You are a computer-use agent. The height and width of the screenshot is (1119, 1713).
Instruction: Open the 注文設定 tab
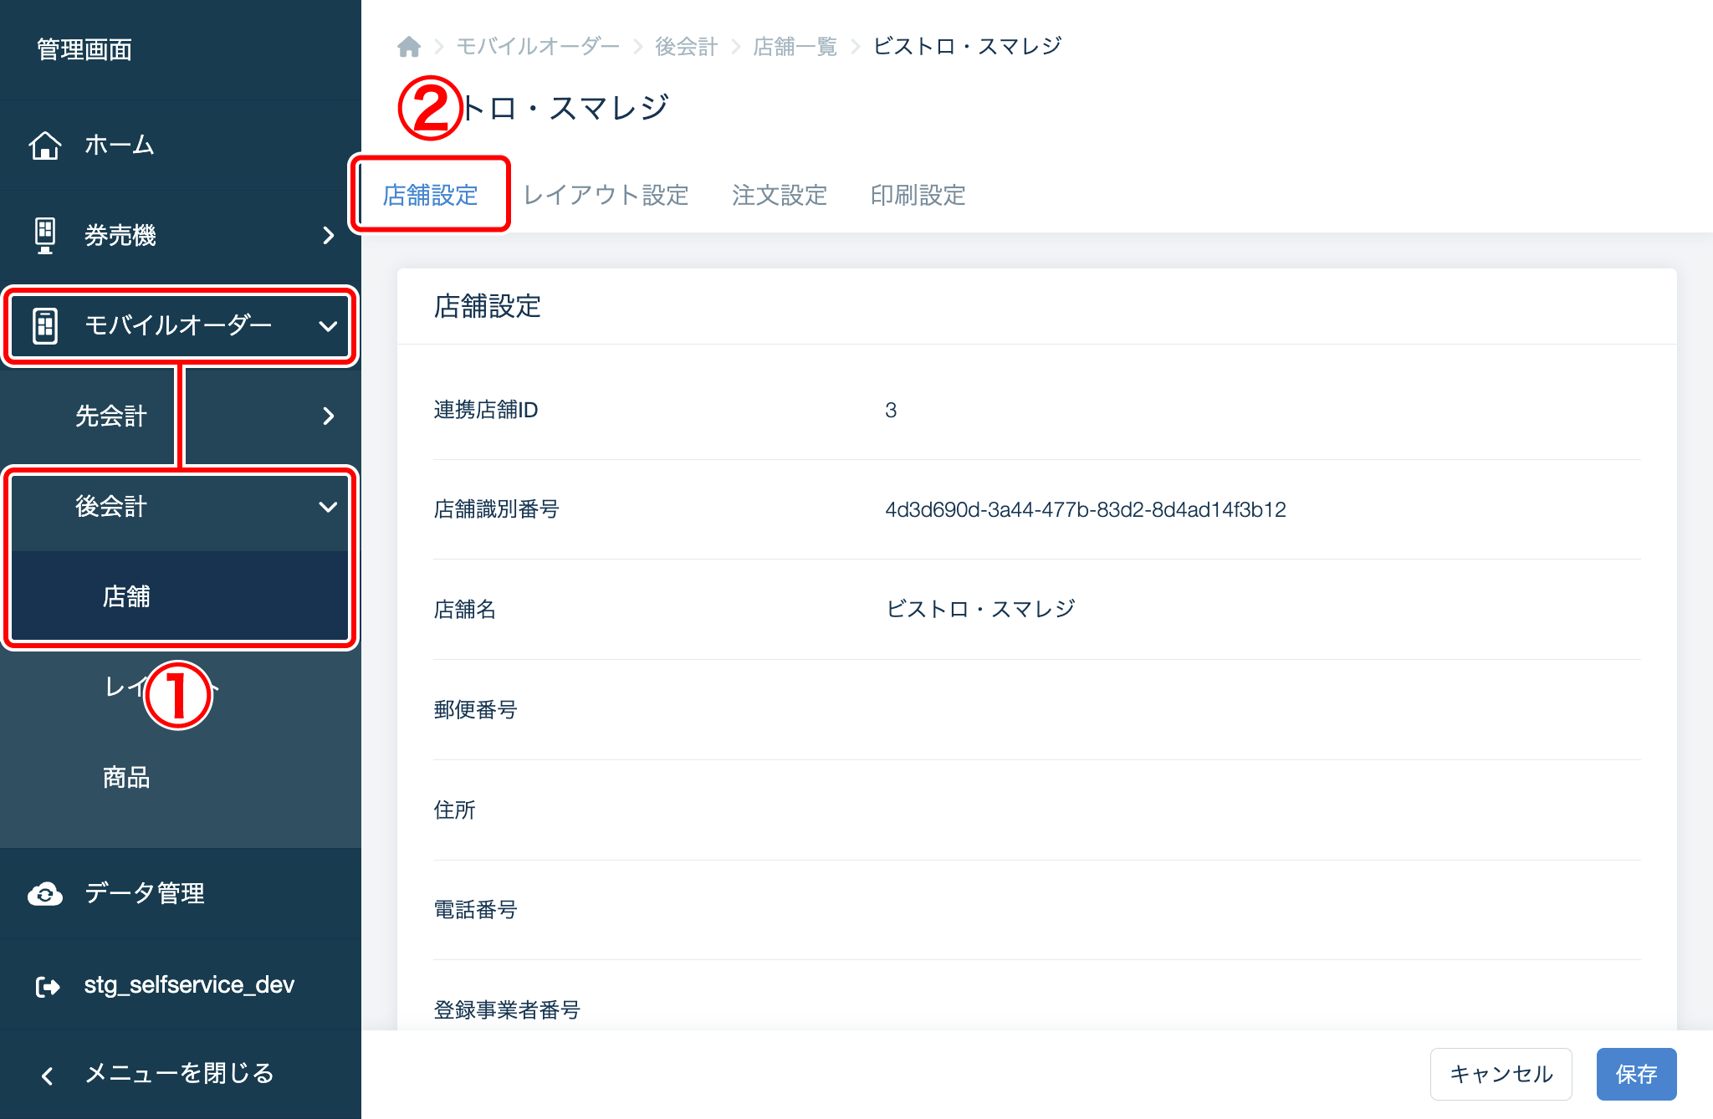tap(780, 195)
